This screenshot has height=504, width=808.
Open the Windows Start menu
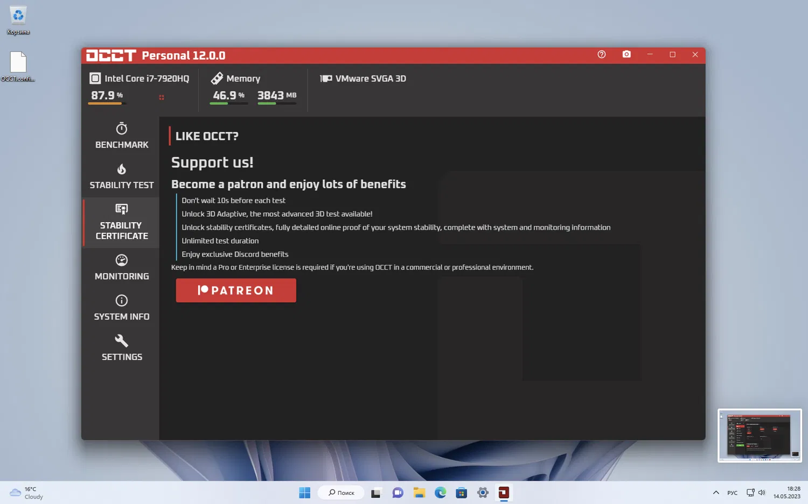(305, 493)
